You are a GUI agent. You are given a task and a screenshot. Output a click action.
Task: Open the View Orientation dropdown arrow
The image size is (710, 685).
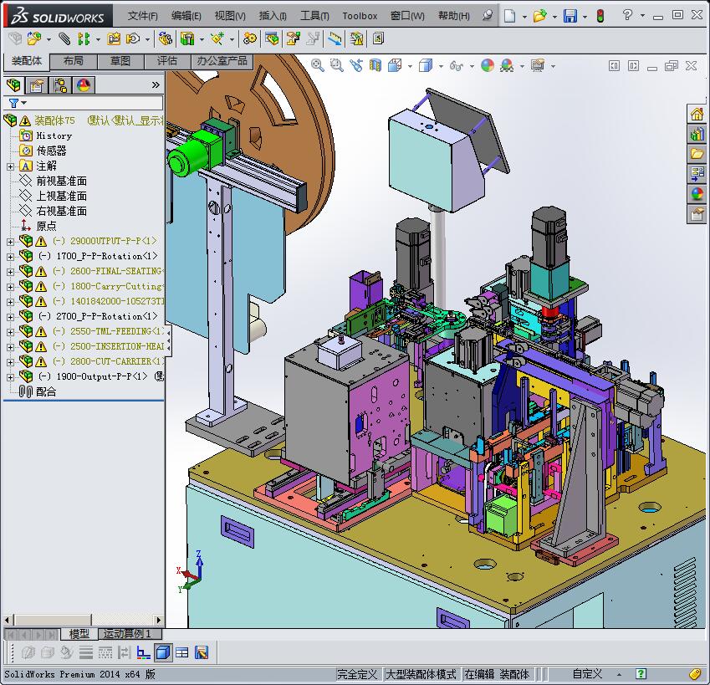pyautogui.click(x=411, y=66)
